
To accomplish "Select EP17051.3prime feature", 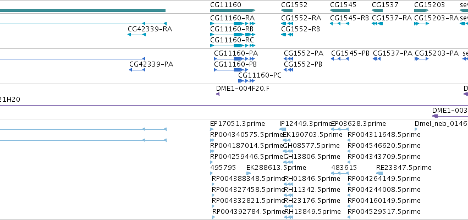I will tap(238, 124).
